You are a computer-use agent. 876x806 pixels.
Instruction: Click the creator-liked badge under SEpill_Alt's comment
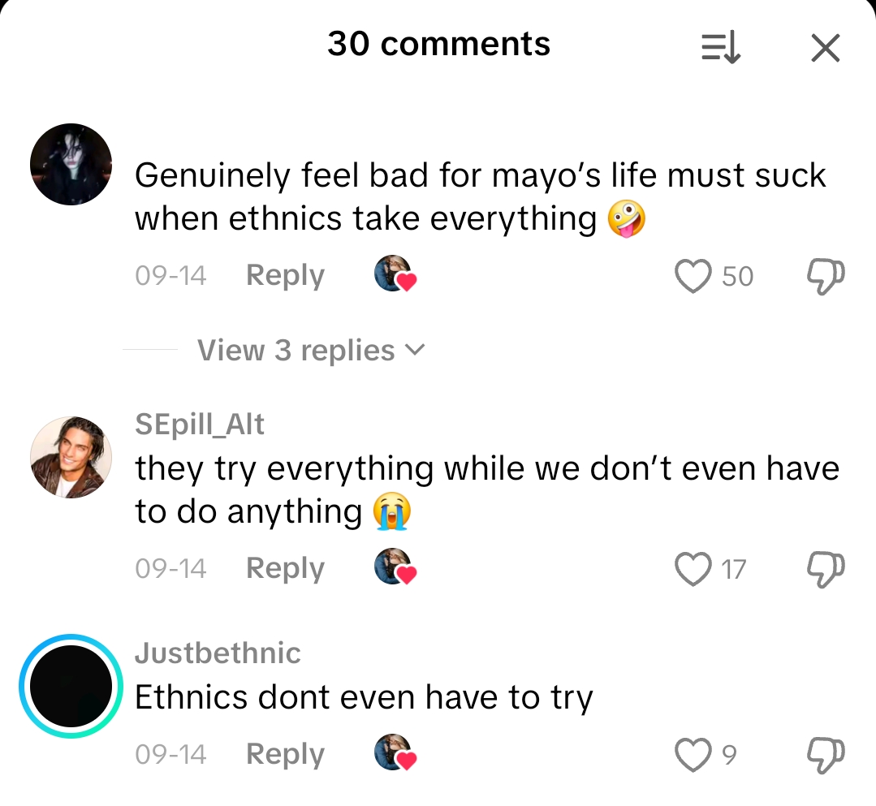395,568
